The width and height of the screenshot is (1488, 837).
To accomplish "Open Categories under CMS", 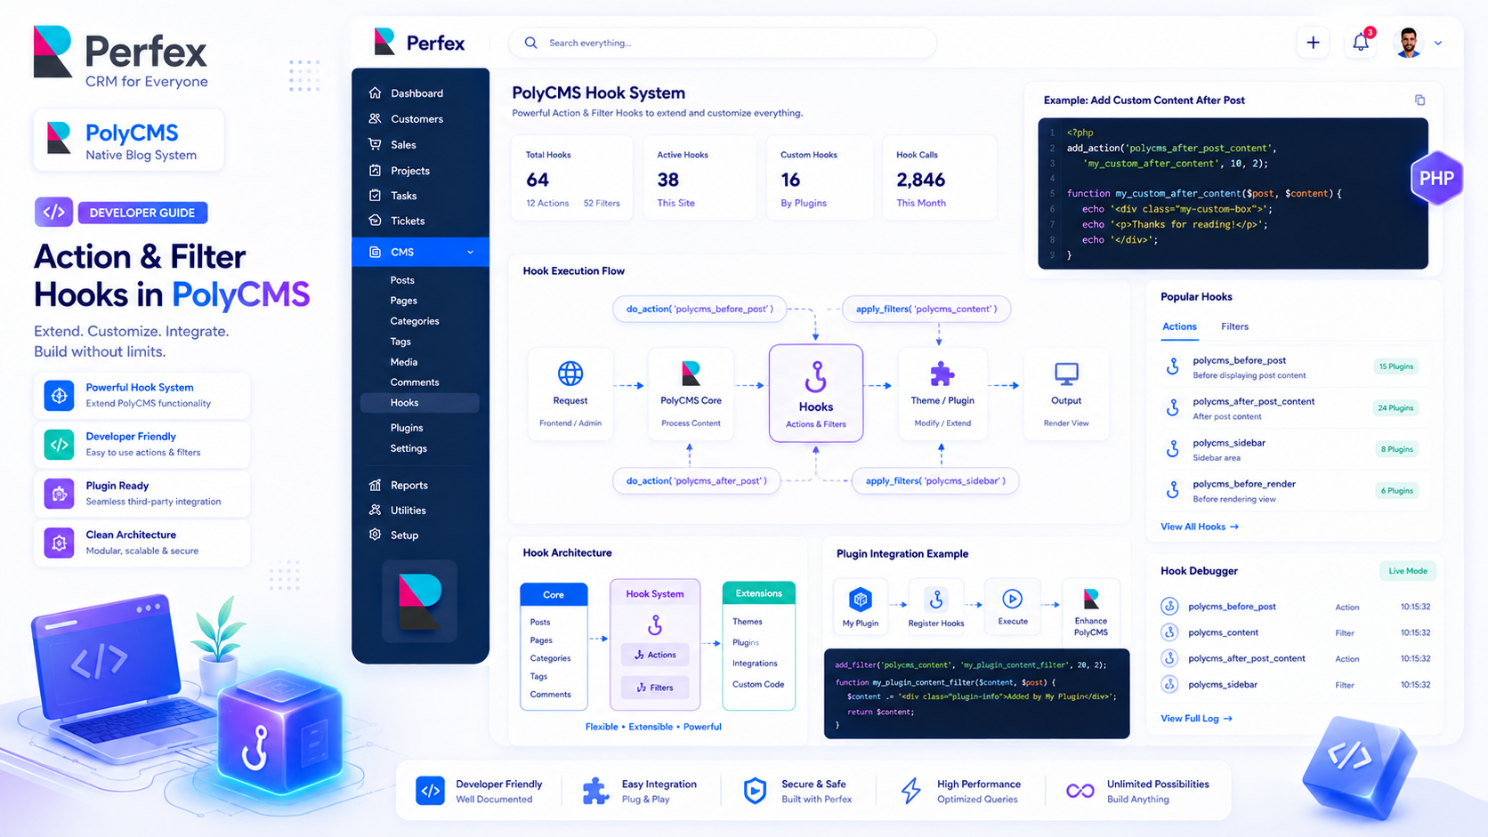I will pyautogui.click(x=415, y=321).
